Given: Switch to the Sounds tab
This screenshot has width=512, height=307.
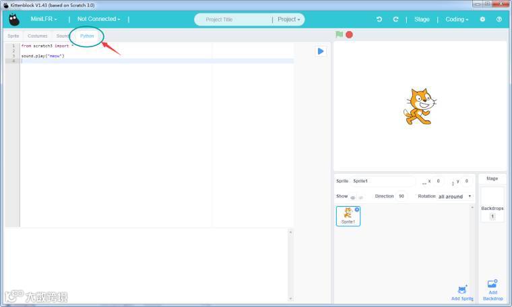Looking at the screenshot, I should coord(63,36).
